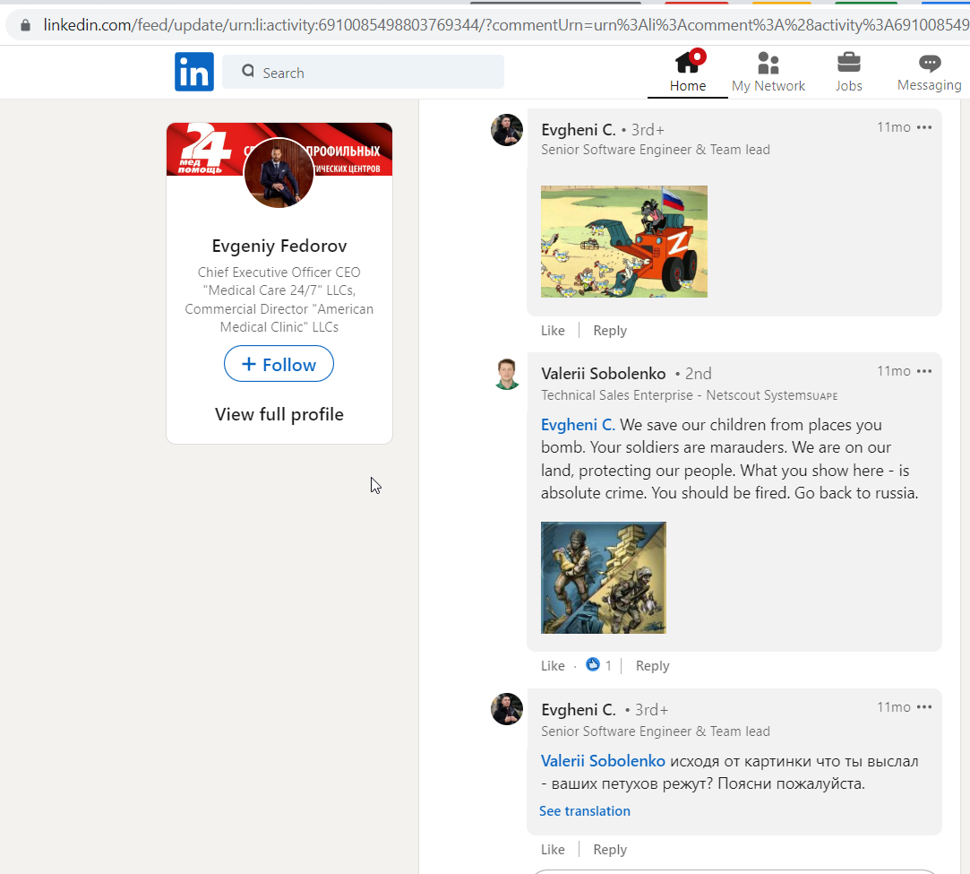Click the Evgheni C. name above the Russian text

click(x=579, y=709)
